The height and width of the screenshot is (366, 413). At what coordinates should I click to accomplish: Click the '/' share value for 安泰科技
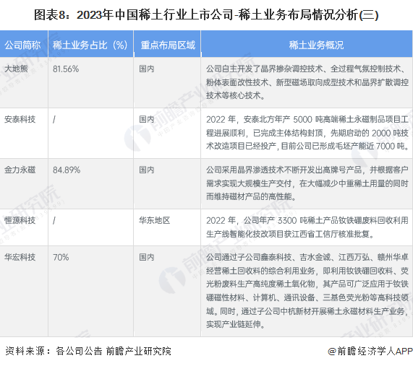click(x=54, y=120)
